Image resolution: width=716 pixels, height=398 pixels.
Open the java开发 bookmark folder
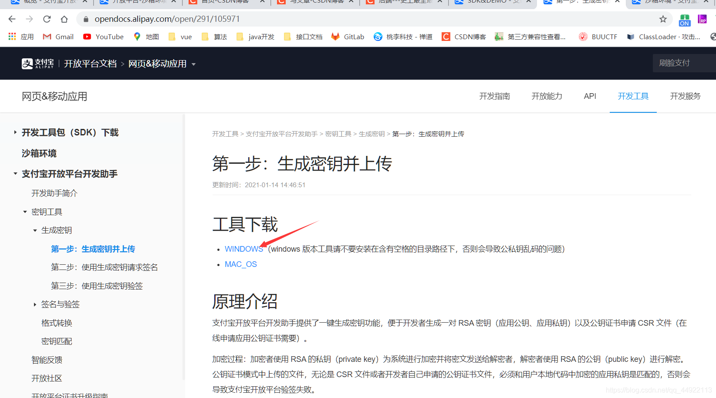(255, 37)
